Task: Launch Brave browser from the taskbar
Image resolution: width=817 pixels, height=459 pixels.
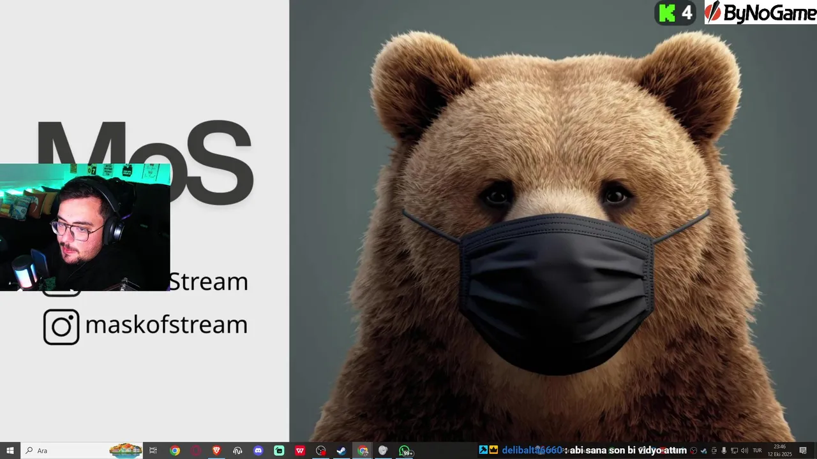Action: 216,451
